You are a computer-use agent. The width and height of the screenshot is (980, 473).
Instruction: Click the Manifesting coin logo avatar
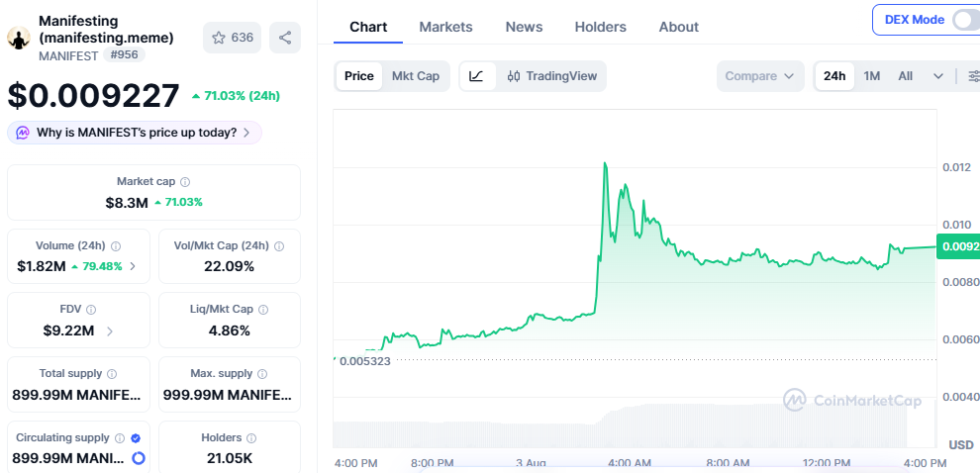19,39
